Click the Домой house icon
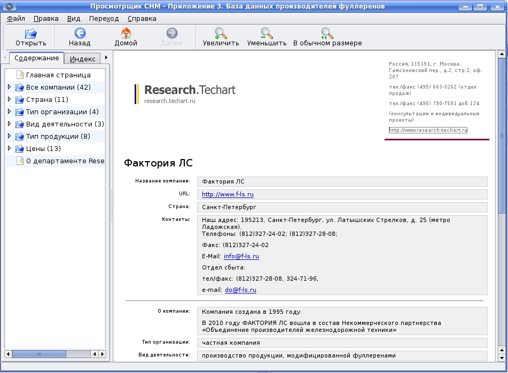 pos(126,33)
